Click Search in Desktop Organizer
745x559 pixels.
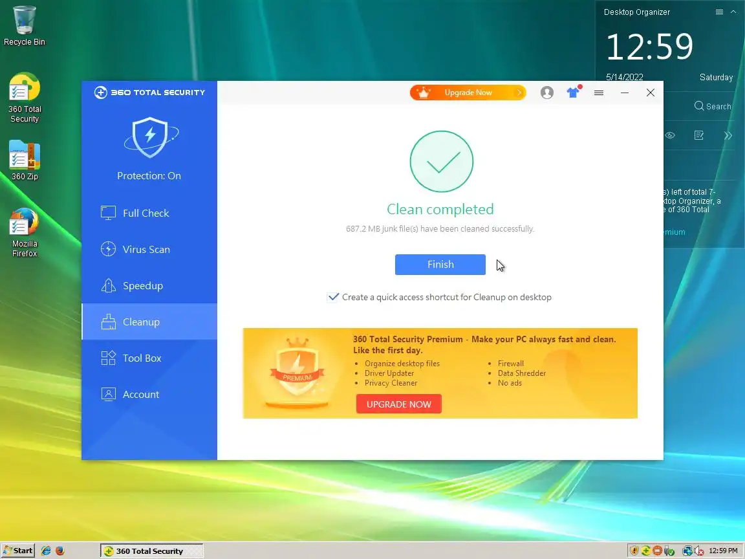[x=712, y=106]
